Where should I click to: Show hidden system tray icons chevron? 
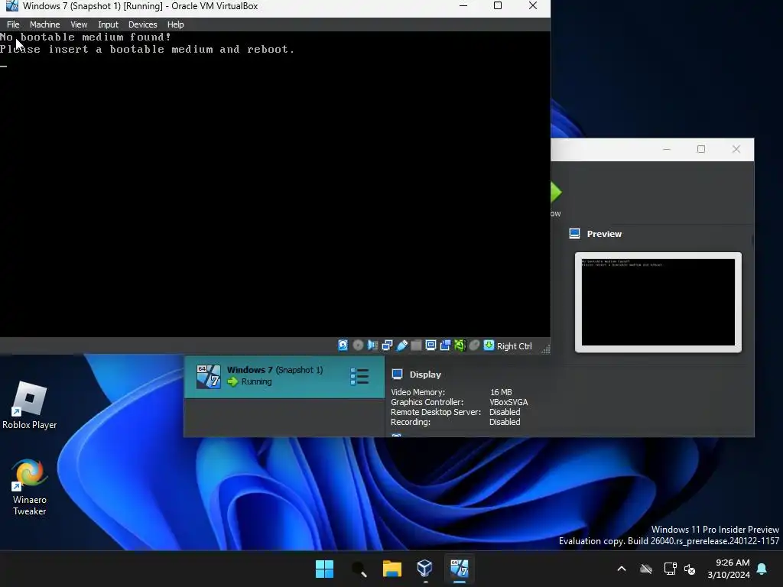pos(622,569)
